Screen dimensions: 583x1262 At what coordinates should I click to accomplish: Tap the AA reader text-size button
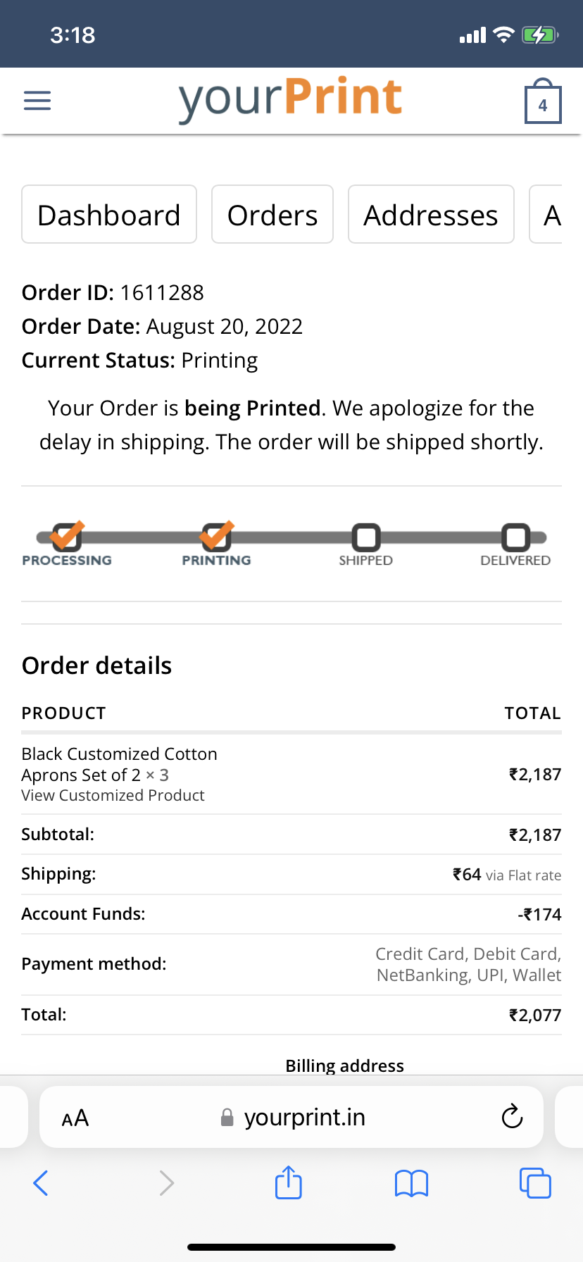75,1118
